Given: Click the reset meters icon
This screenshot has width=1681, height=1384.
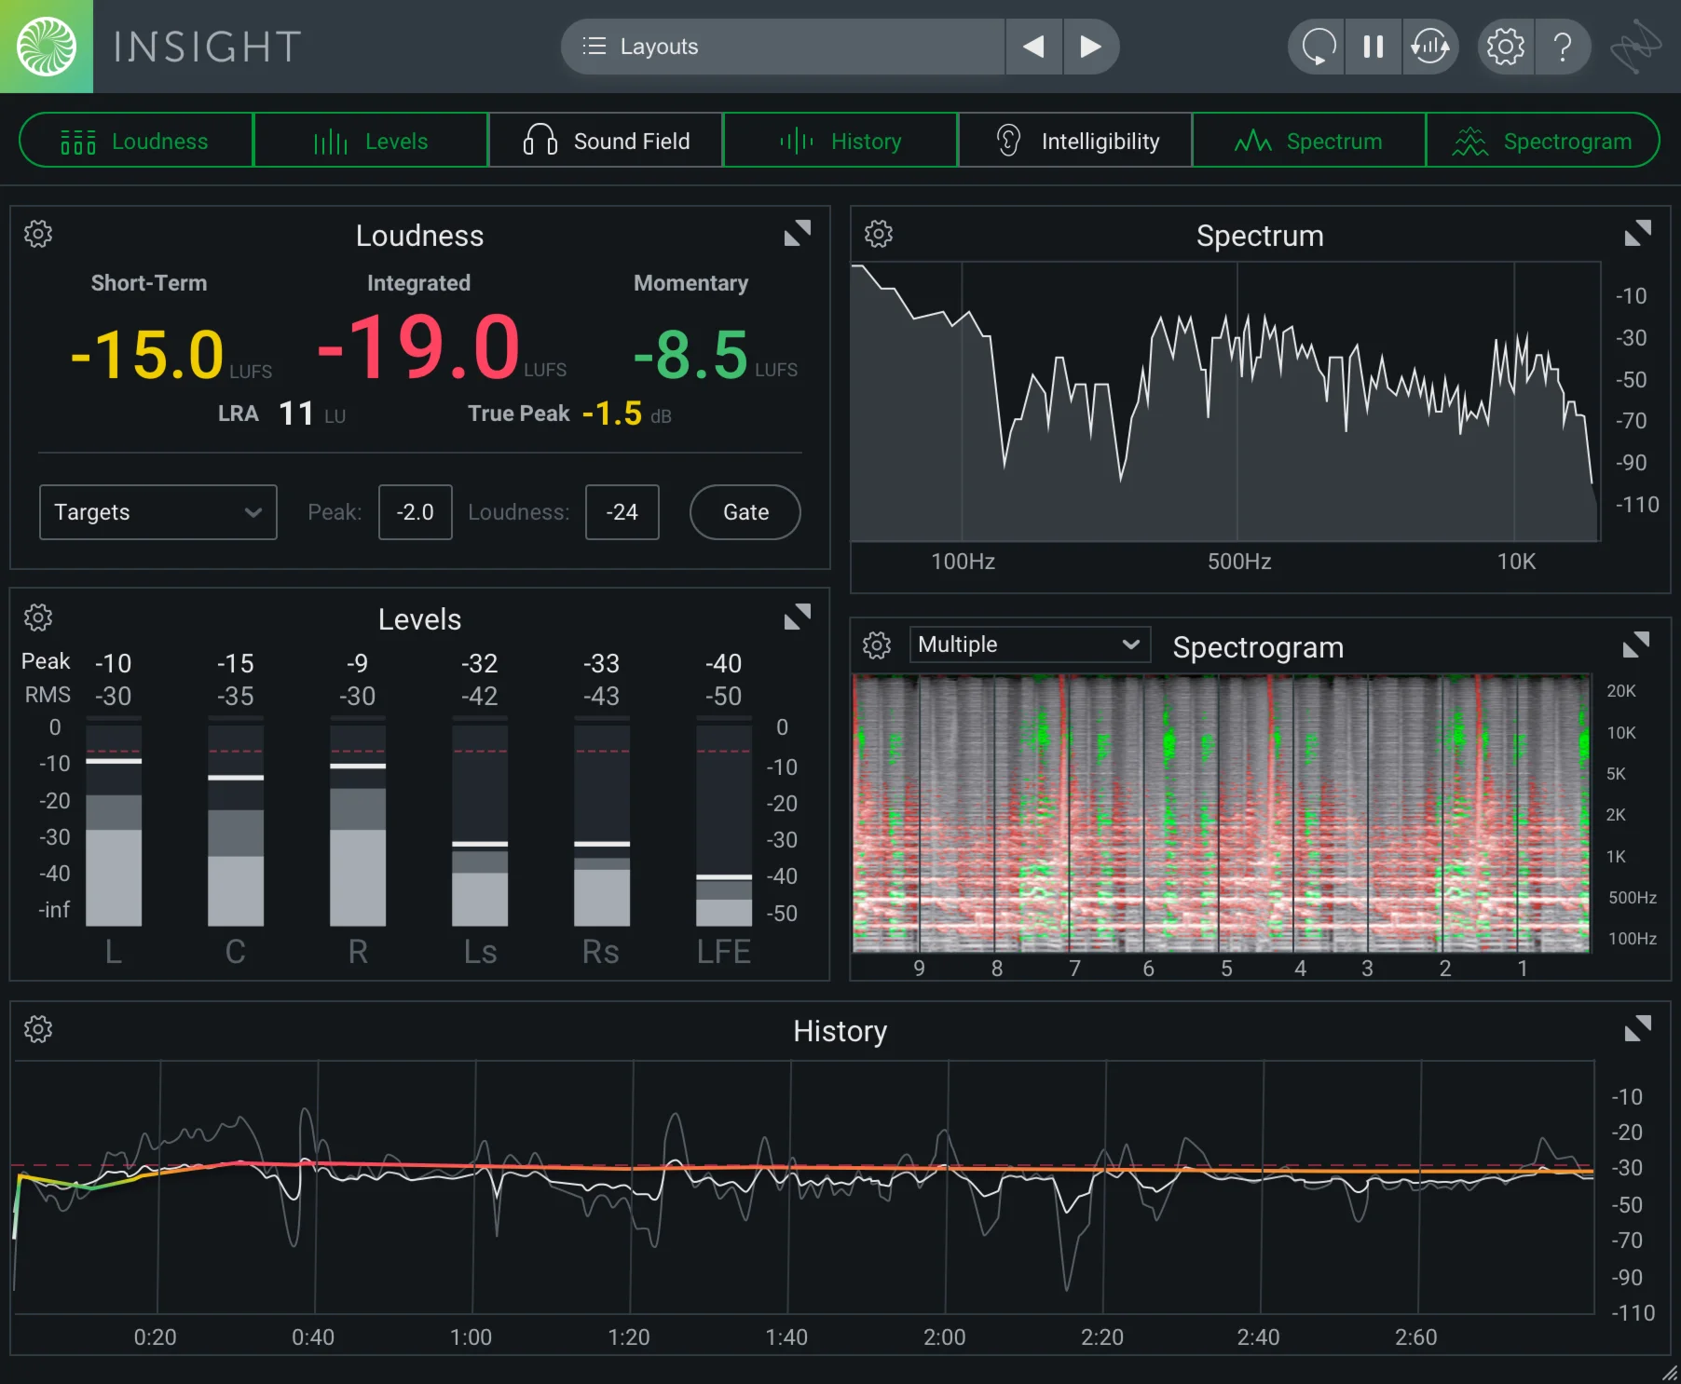Looking at the screenshot, I should pyautogui.click(x=1315, y=46).
